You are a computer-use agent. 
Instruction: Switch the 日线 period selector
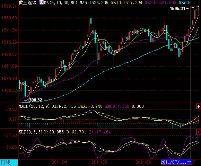point(9,163)
